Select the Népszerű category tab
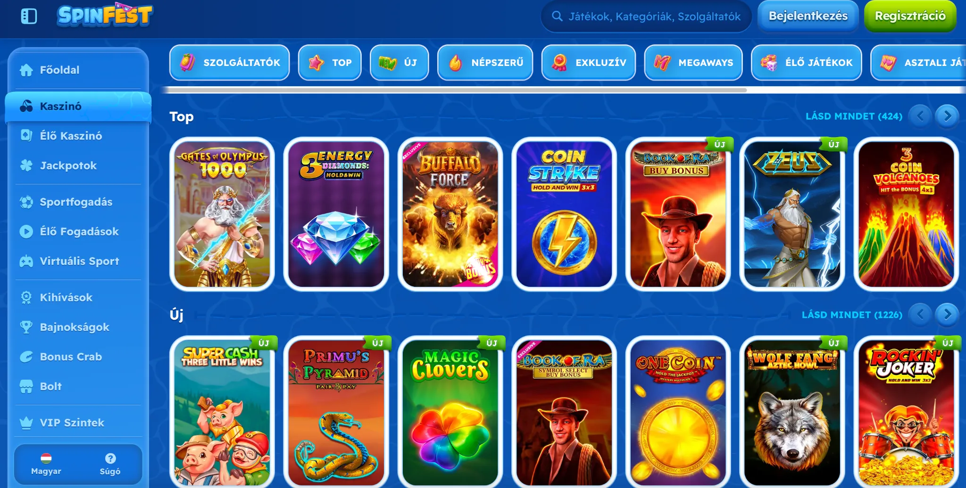966x488 pixels. [x=485, y=63]
